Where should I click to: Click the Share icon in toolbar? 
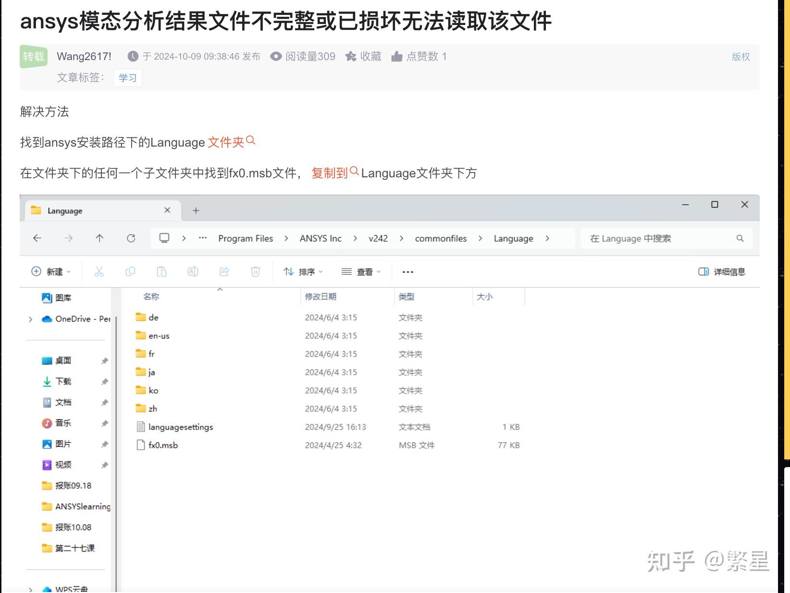point(224,272)
